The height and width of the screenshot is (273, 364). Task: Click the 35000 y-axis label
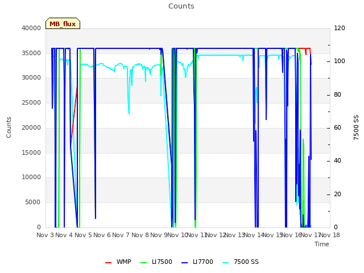(31, 53)
